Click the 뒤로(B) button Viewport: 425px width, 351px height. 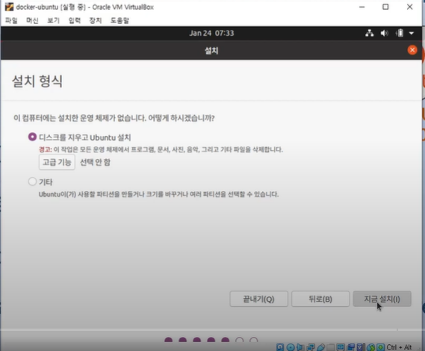click(320, 299)
